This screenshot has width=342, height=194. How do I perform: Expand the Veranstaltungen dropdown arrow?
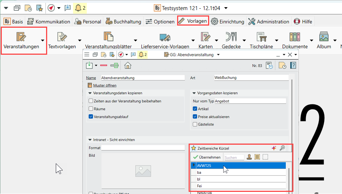click(43, 40)
